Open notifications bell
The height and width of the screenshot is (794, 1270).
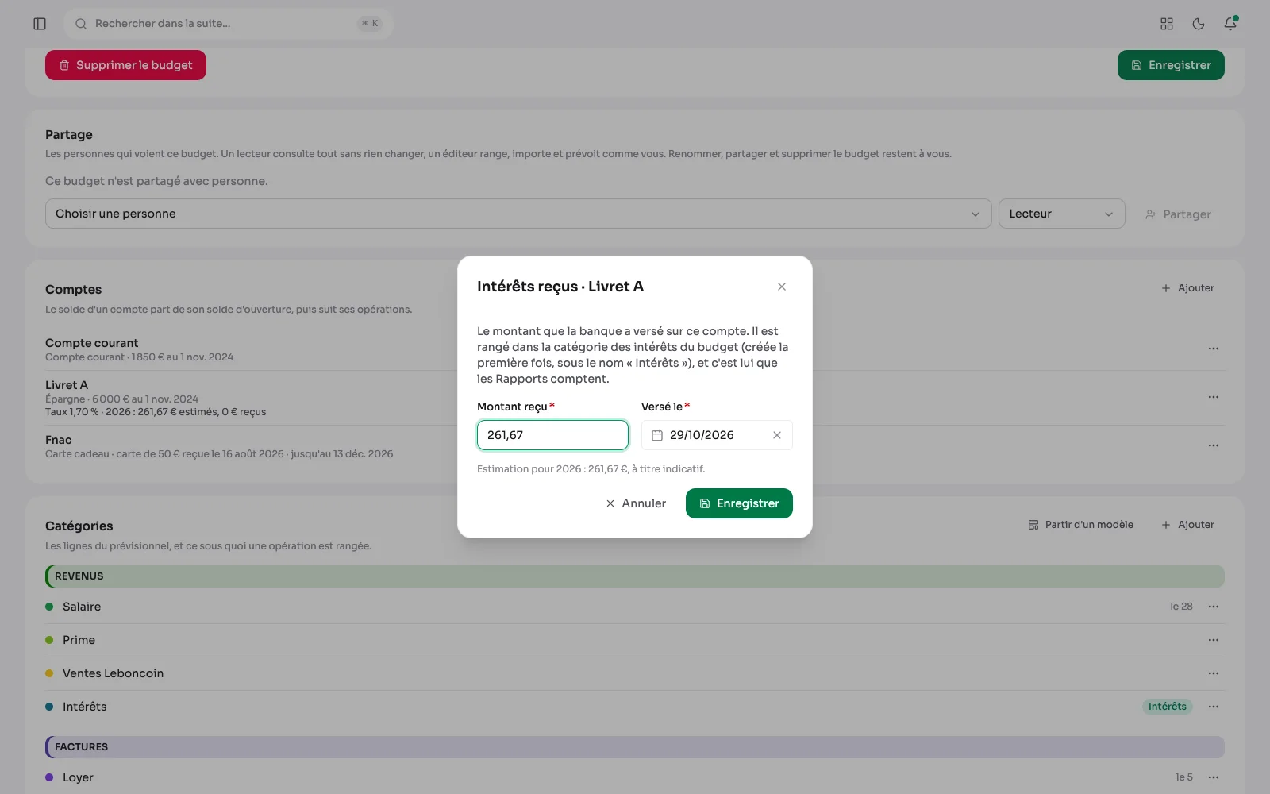click(1230, 24)
